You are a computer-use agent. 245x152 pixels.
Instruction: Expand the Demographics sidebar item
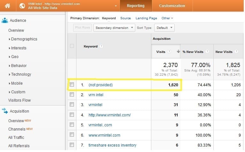[24, 39]
